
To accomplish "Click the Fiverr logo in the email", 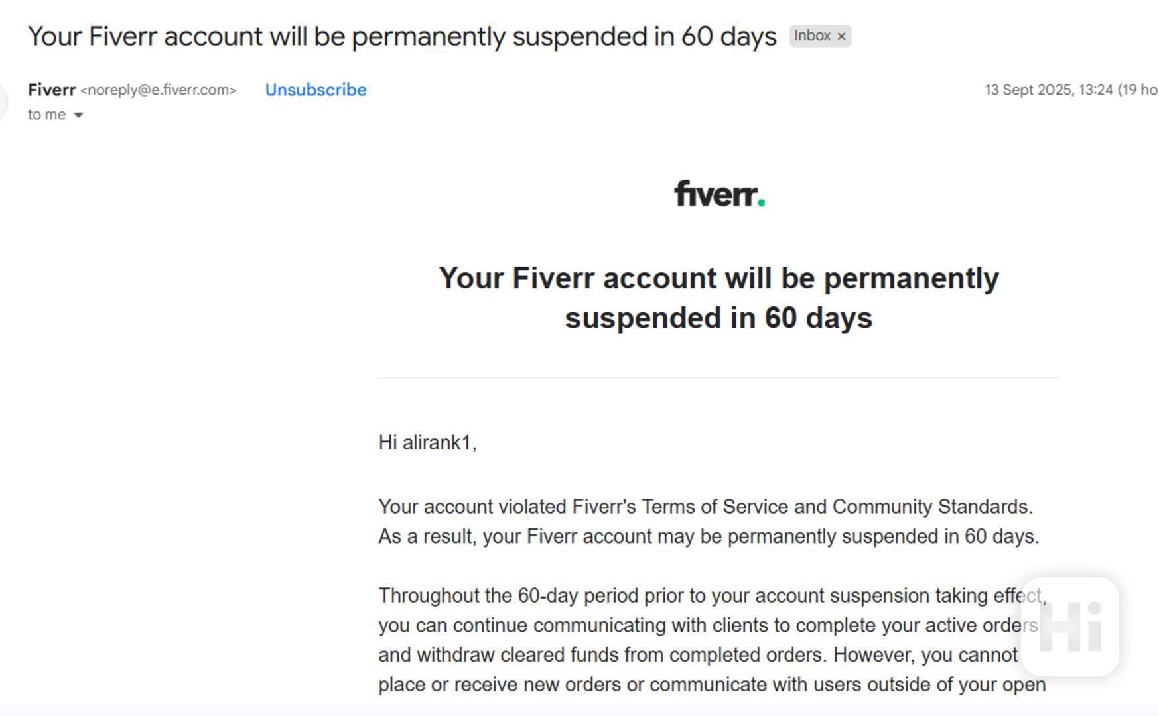I will (x=719, y=194).
